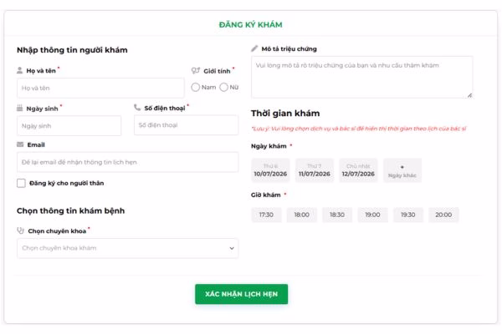Click the pencil icon beside Mô tả triệu chứng
The image size is (502, 334).
pyautogui.click(x=254, y=48)
